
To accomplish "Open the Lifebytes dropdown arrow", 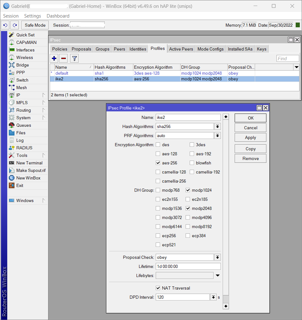I will click(x=217, y=275).
